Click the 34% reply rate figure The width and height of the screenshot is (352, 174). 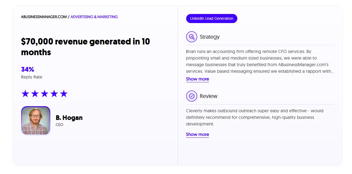pyautogui.click(x=28, y=69)
